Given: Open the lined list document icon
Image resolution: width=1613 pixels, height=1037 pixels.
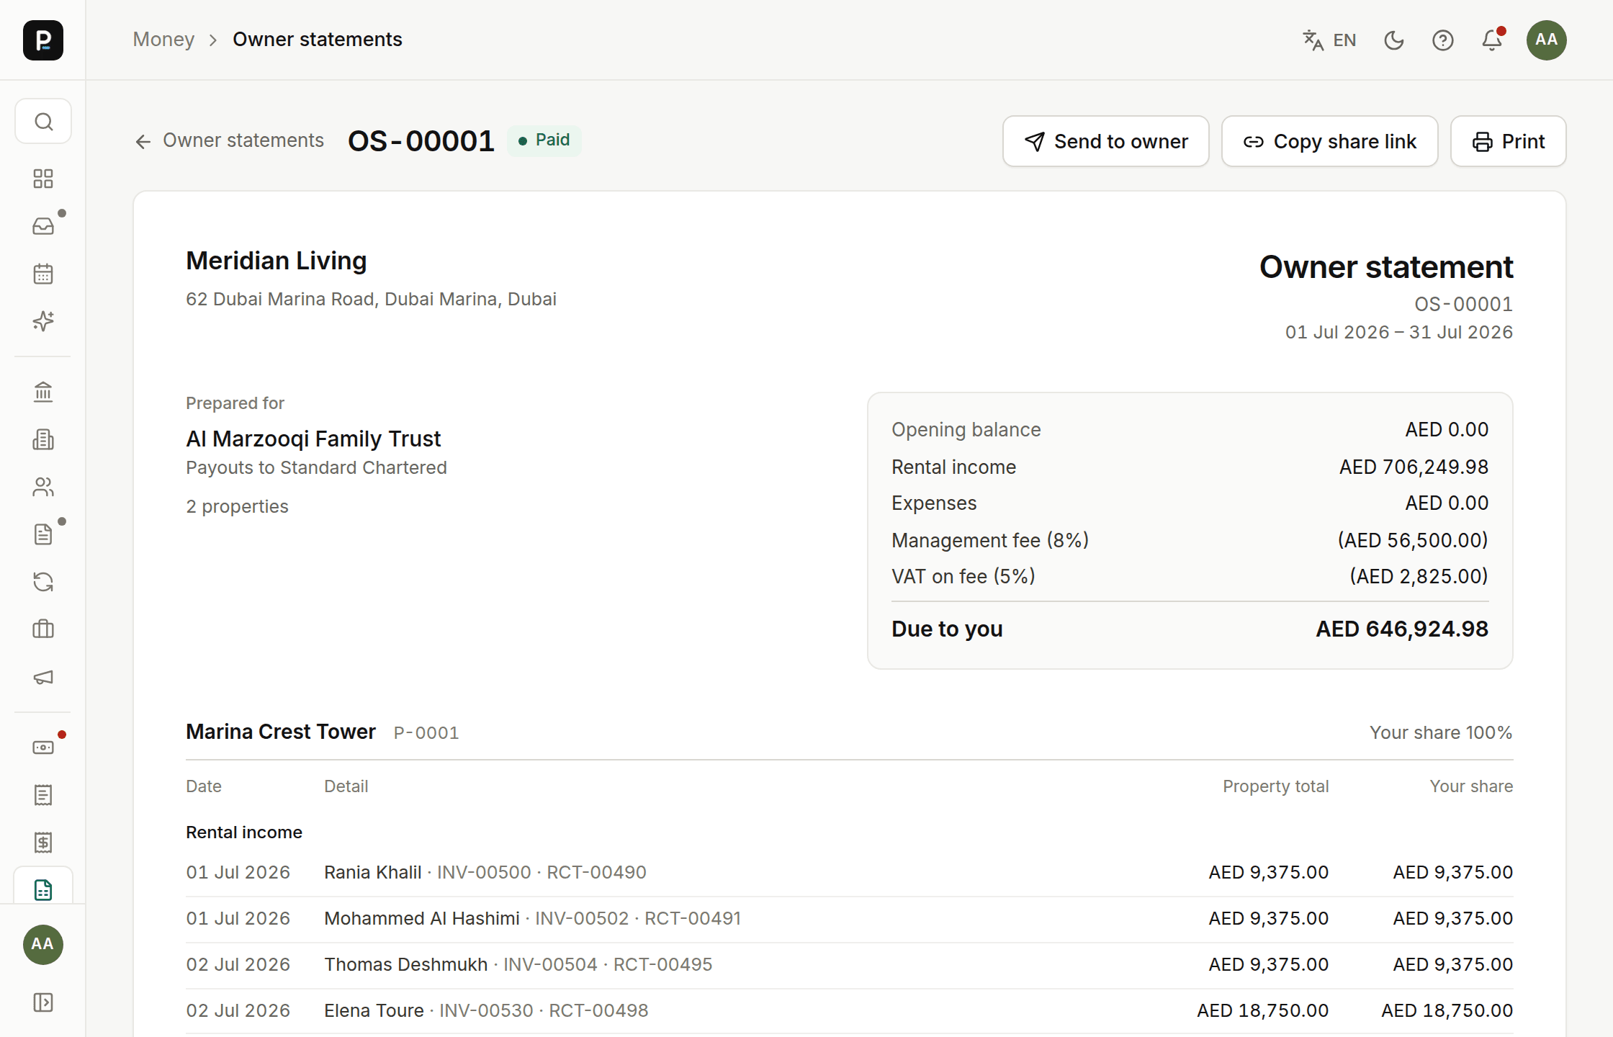Looking at the screenshot, I should [43, 795].
